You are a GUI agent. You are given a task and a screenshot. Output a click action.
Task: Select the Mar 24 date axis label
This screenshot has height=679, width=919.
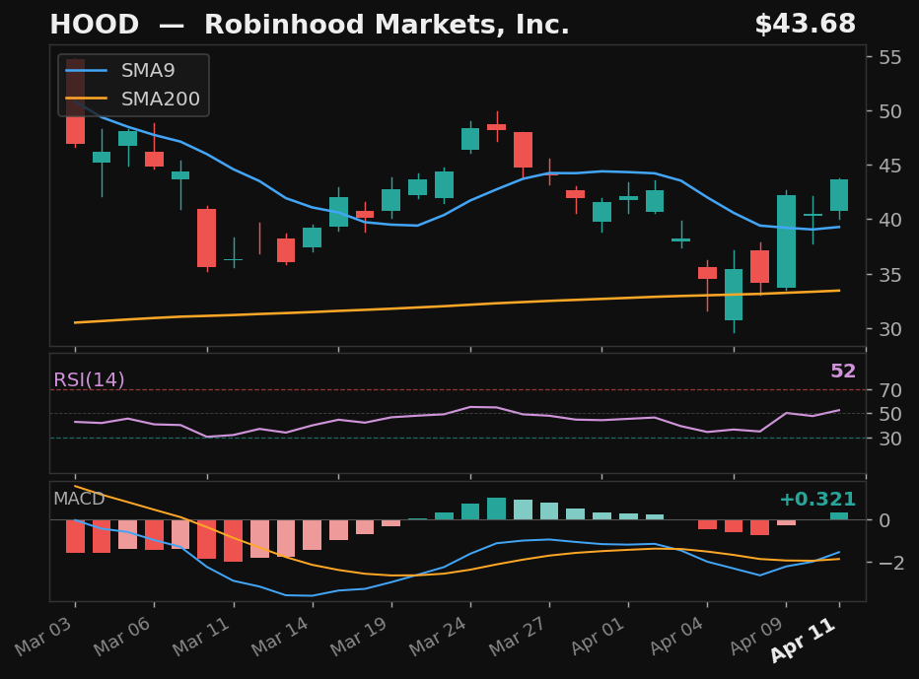coord(439,637)
